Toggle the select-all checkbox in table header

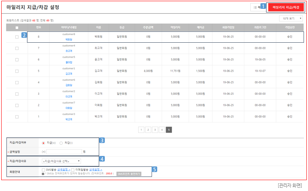(x=17, y=28)
